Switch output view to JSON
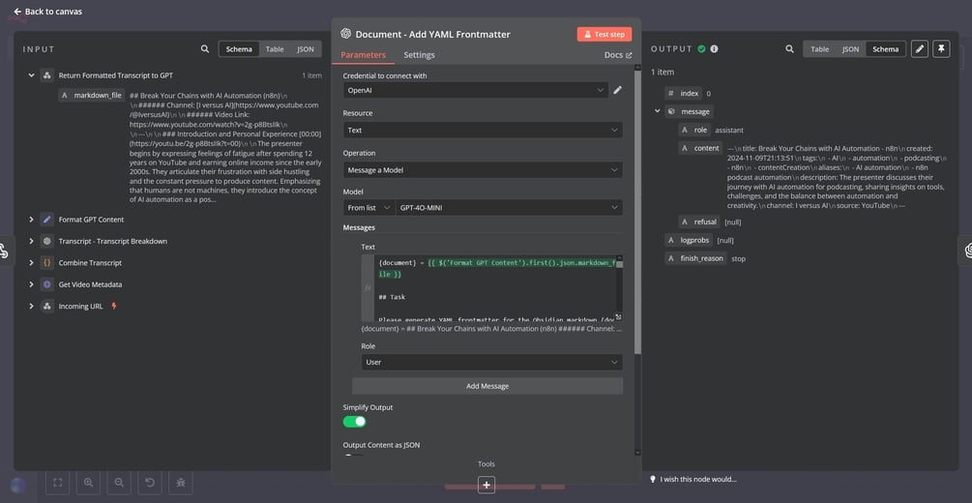 (x=850, y=49)
